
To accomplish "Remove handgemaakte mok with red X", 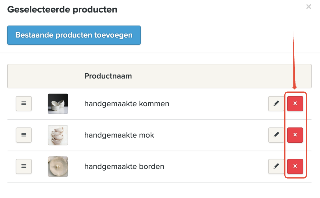I will [295, 135].
